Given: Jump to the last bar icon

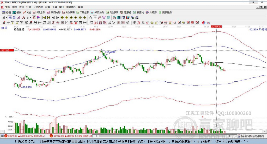Looking at the screenshot, I should tap(48, 18).
